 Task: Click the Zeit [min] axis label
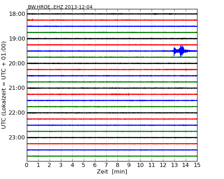(x=112, y=171)
